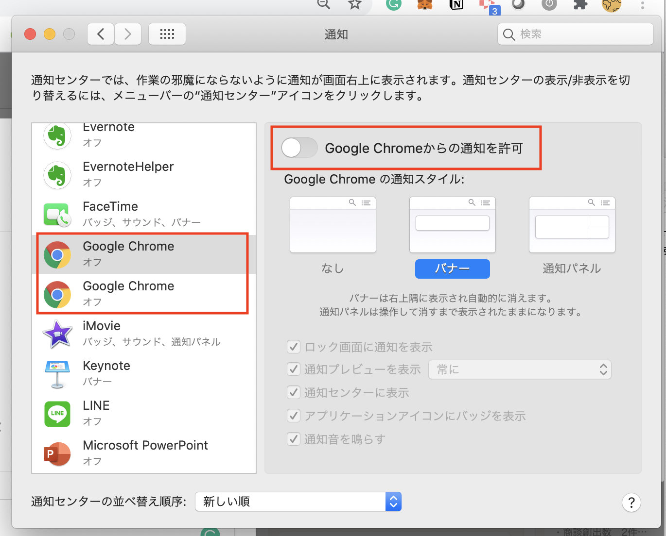Image resolution: width=666 pixels, height=536 pixels.
Task: Select the 通知パネル alert style thumbnail
Action: click(x=572, y=225)
